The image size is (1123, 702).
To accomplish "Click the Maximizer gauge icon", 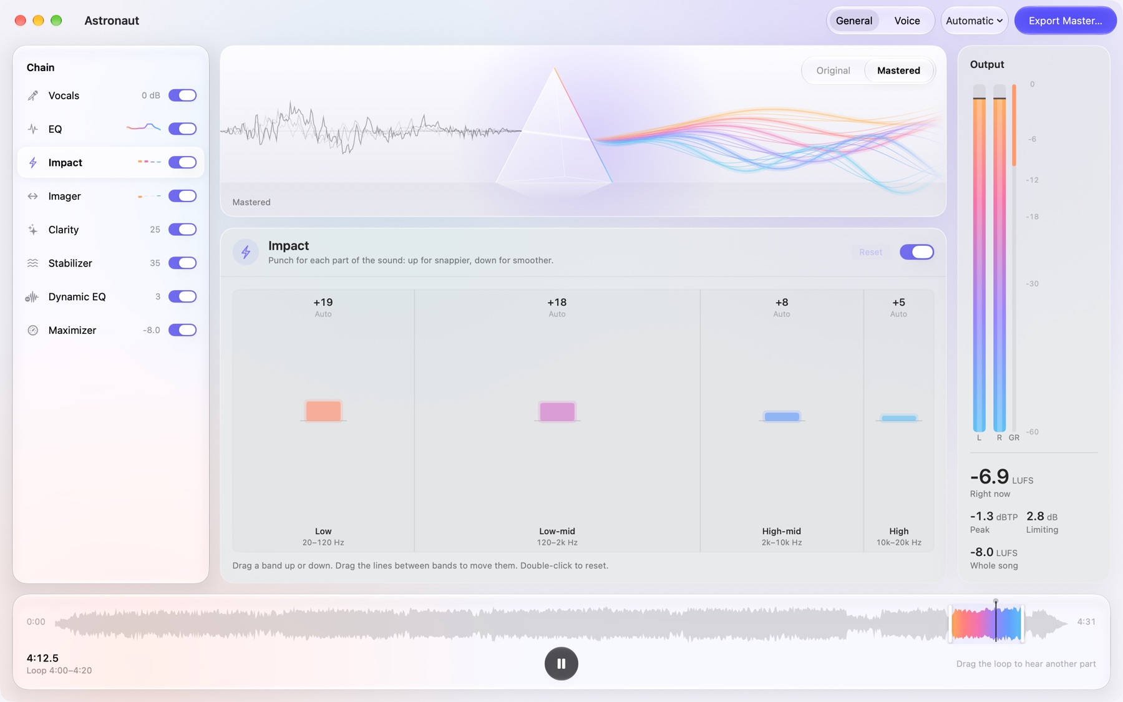I will pos(33,331).
